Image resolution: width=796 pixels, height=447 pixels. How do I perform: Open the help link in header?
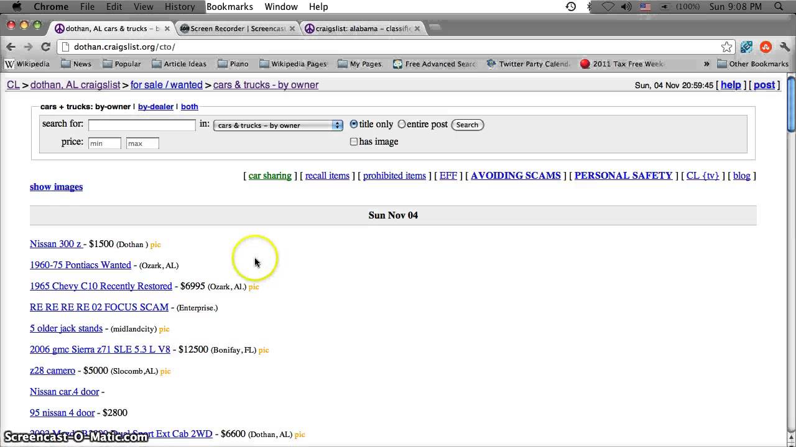[x=731, y=85]
